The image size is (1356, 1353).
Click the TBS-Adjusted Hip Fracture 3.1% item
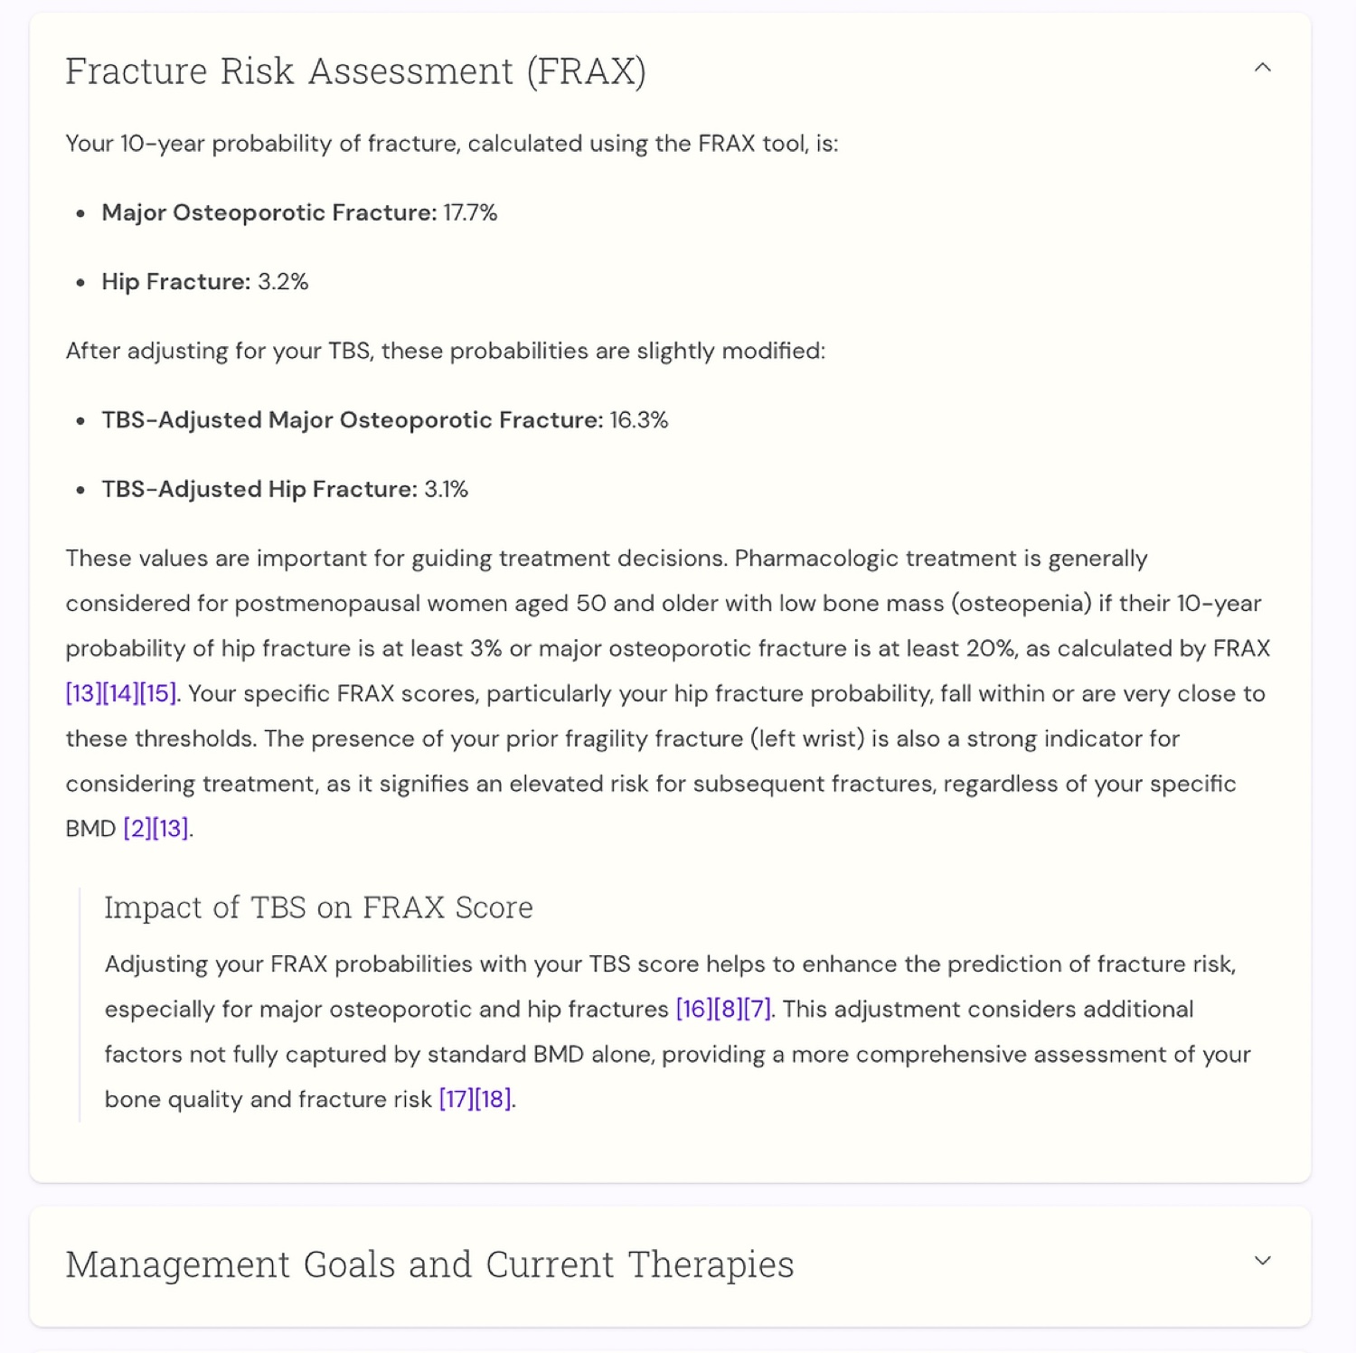coord(285,490)
